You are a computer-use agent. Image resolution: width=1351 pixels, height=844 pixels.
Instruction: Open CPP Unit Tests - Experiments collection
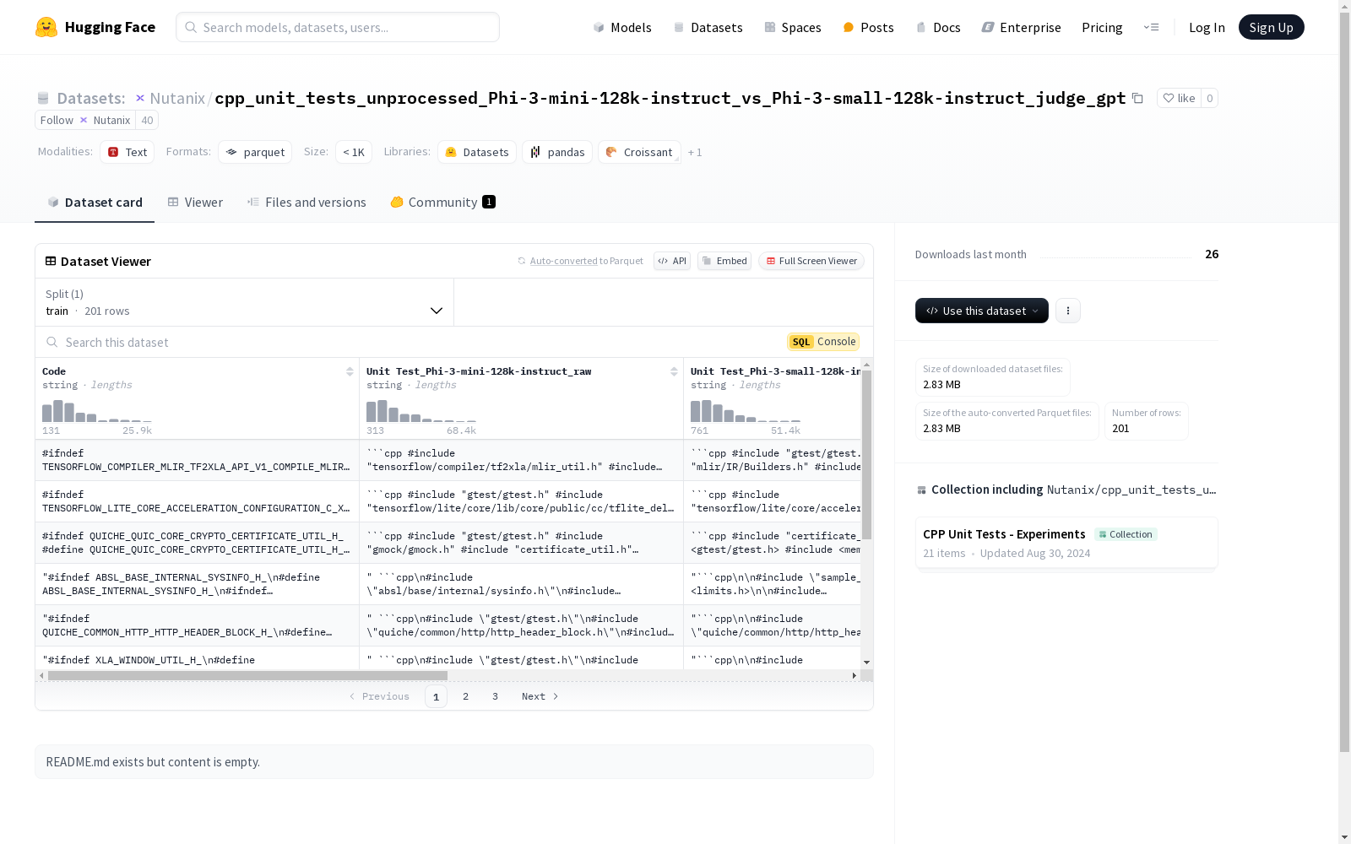click(1066, 543)
